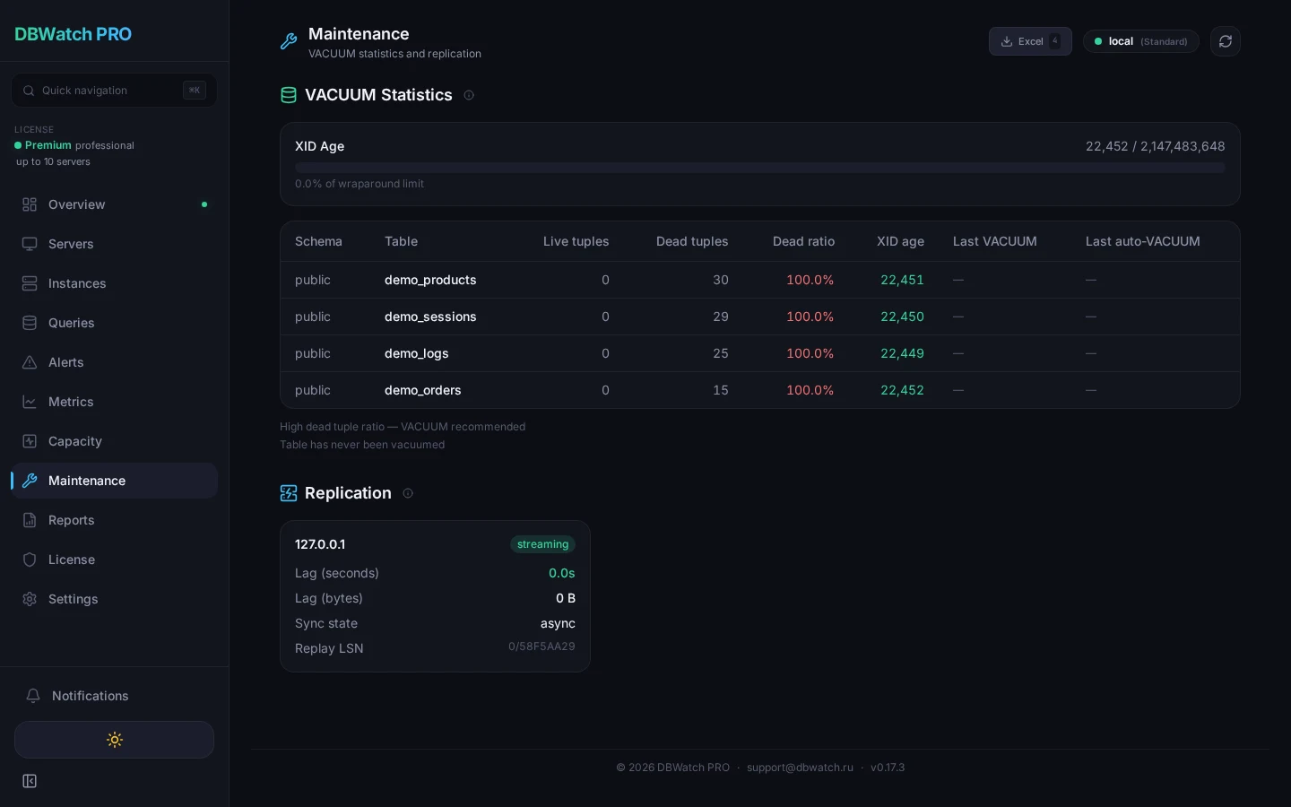Click the Reports document icon
Image resolution: width=1291 pixels, height=807 pixels.
click(30, 520)
